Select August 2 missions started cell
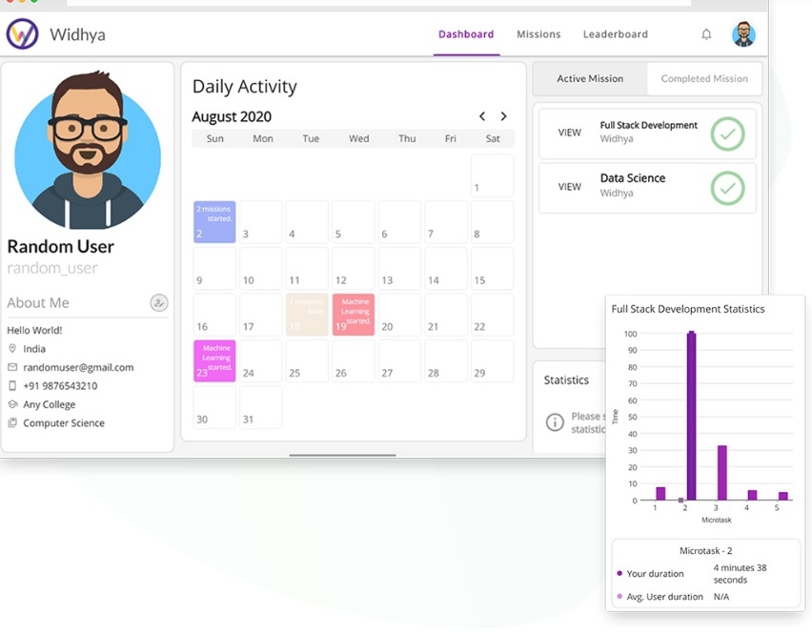This screenshot has width=812, height=635. 214,222
